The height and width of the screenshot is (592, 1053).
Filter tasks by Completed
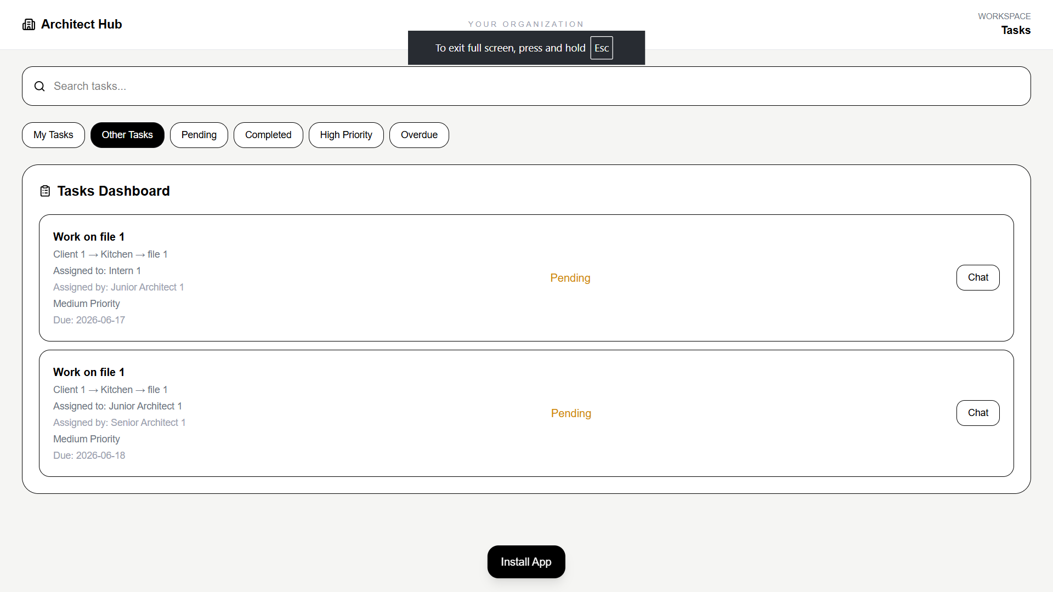click(x=268, y=135)
